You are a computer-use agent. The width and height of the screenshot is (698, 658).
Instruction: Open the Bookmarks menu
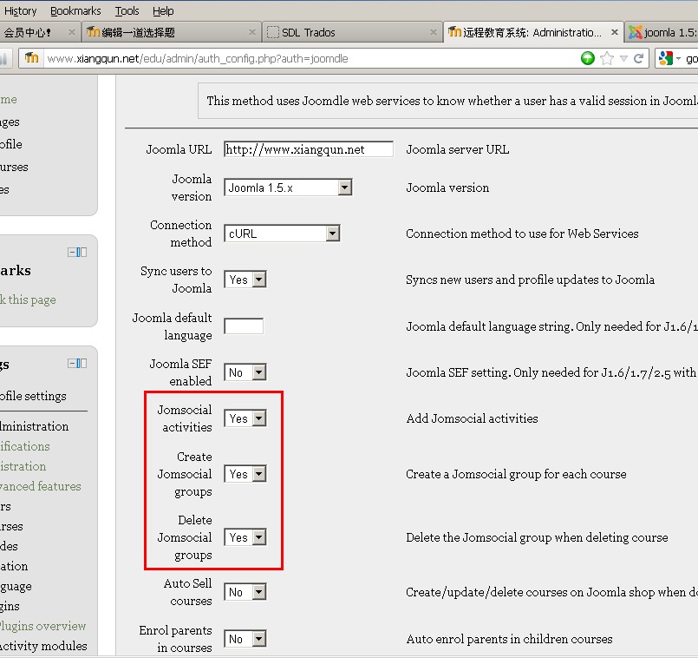tap(75, 10)
